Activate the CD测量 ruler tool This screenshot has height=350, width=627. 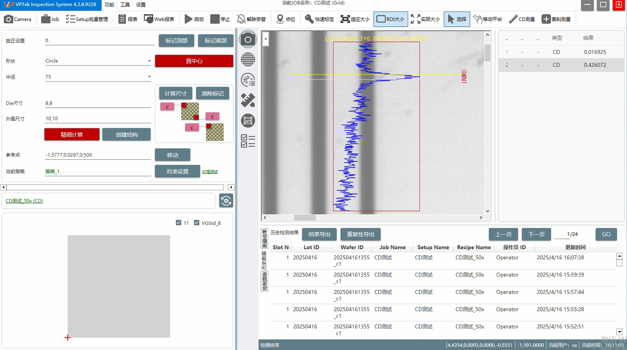pos(521,19)
